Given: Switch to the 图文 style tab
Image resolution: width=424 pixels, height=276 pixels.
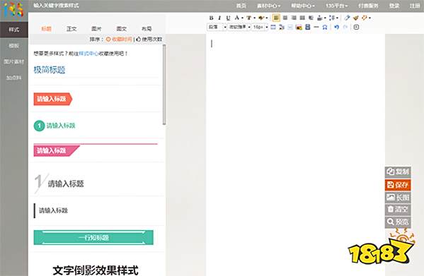Looking at the screenshot, I should (122, 28).
